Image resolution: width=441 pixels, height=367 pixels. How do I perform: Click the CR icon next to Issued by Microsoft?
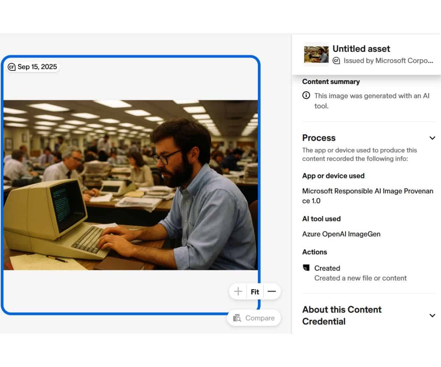[x=336, y=61]
